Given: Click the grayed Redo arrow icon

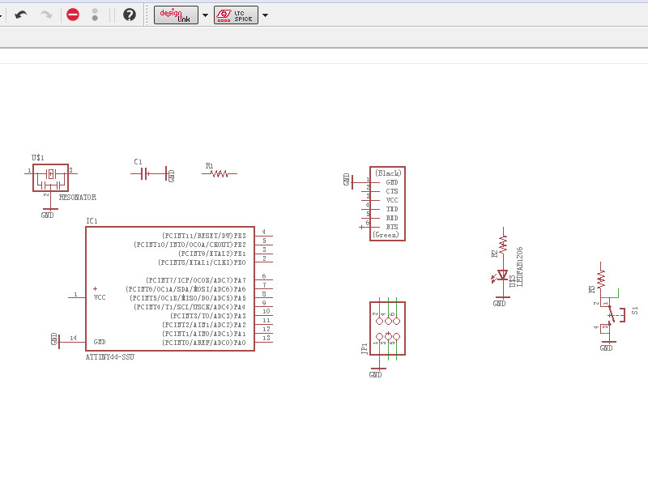Looking at the screenshot, I should pos(46,15).
